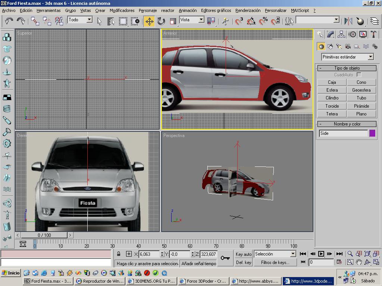Enable the CuadrAuto checkbox

point(359,74)
